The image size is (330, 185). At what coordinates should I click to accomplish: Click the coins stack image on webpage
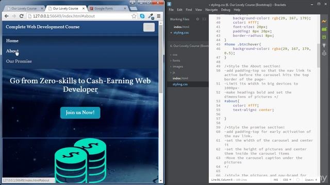80,160
